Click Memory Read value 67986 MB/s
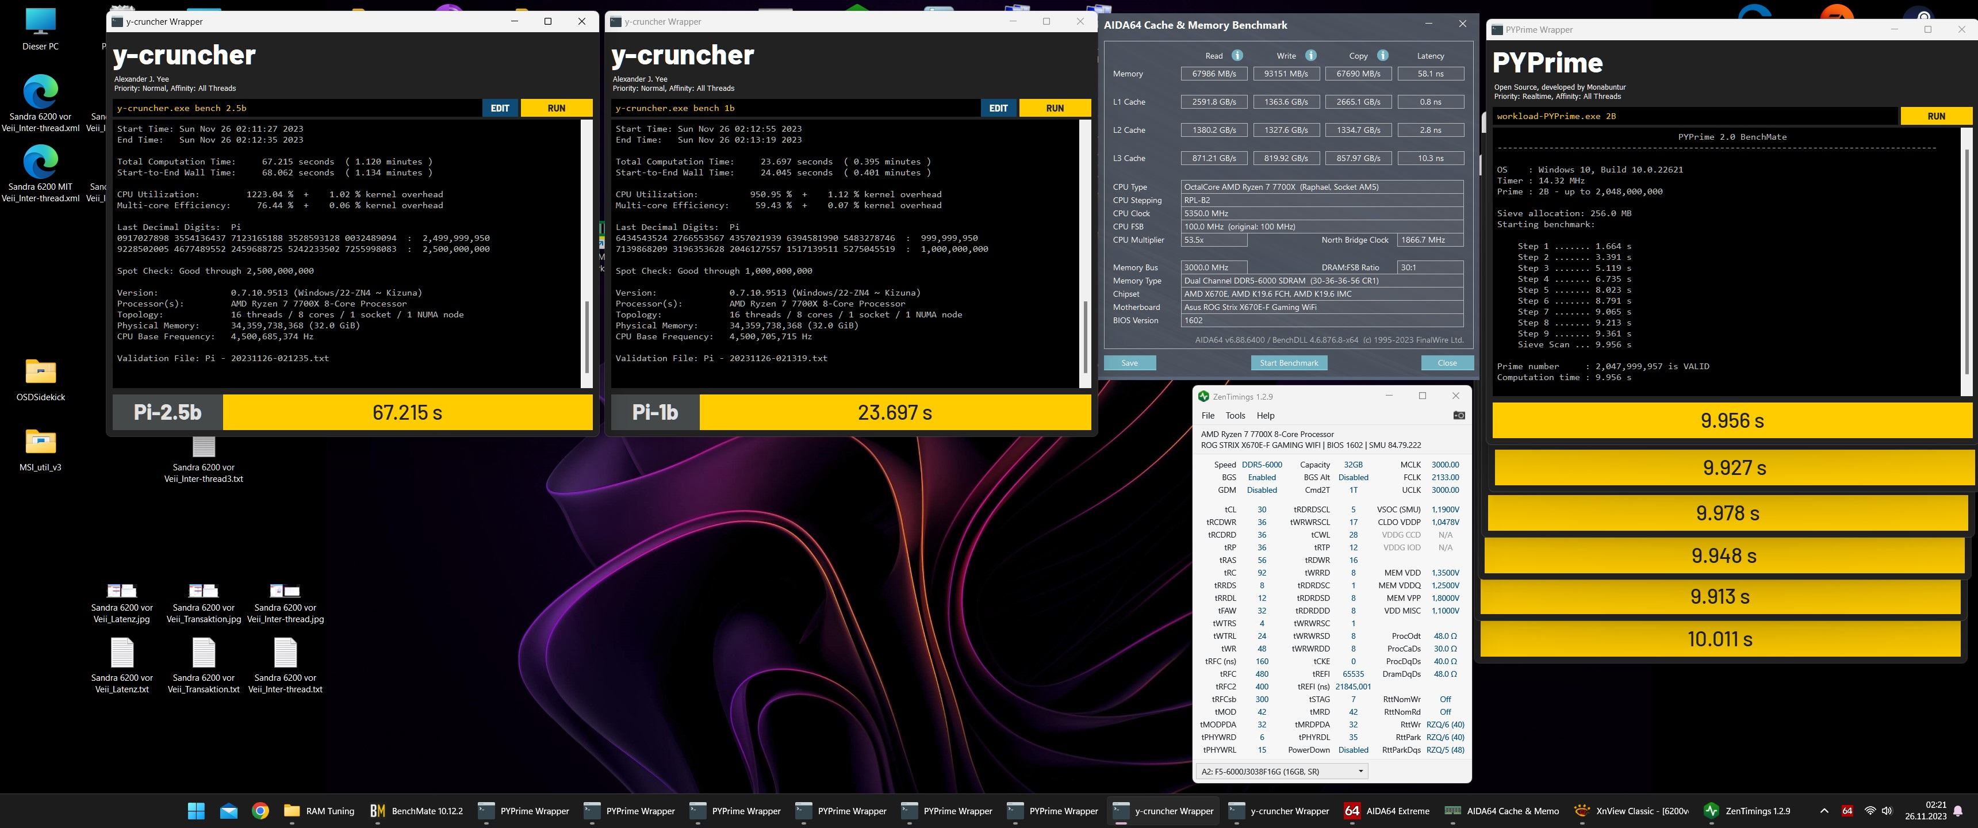 [x=1214, y=74]
